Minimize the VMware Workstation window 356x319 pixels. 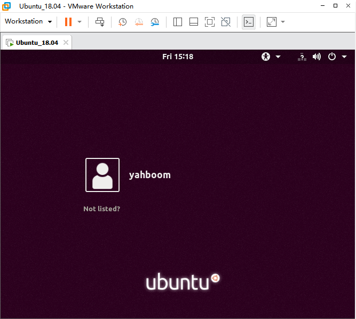coord(322,6)
